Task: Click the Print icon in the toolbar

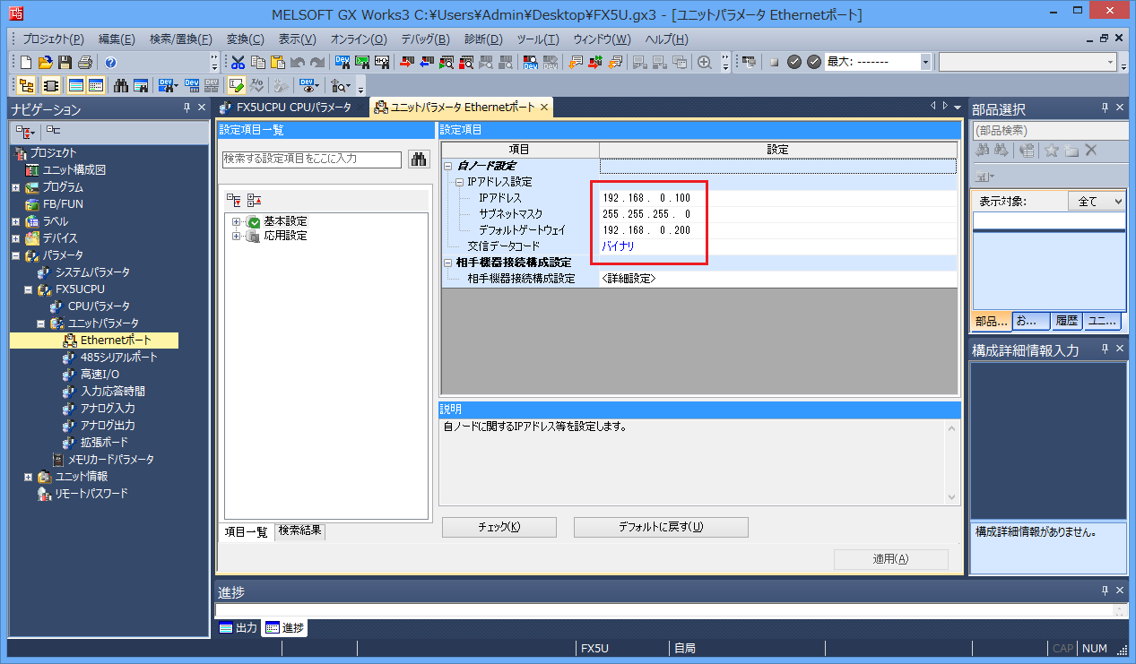Action: pos(84,62)
